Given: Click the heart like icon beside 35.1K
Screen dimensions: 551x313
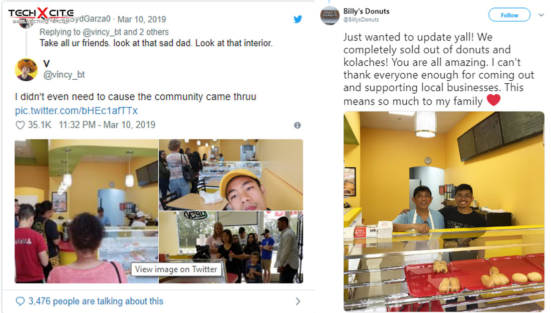Looking at the screenshot, I should click(20, 125).
